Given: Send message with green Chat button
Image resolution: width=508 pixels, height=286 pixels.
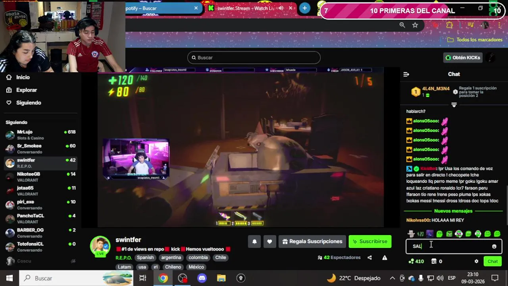Looking at the screenshot, I should click(x=493, y=261).
